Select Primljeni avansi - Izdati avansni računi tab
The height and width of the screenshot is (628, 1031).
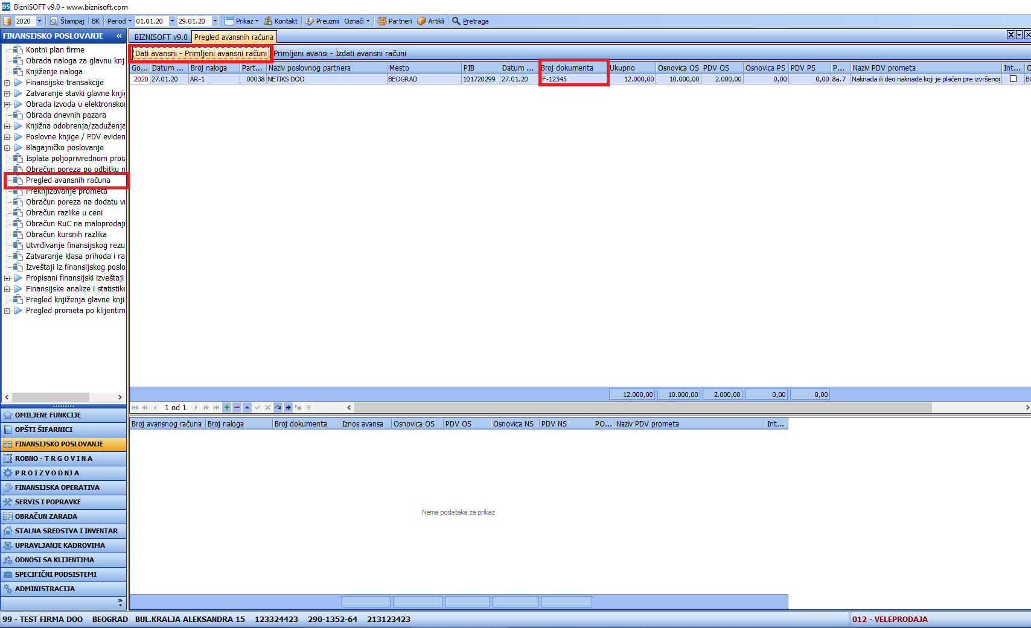click(x=340, y=54)
